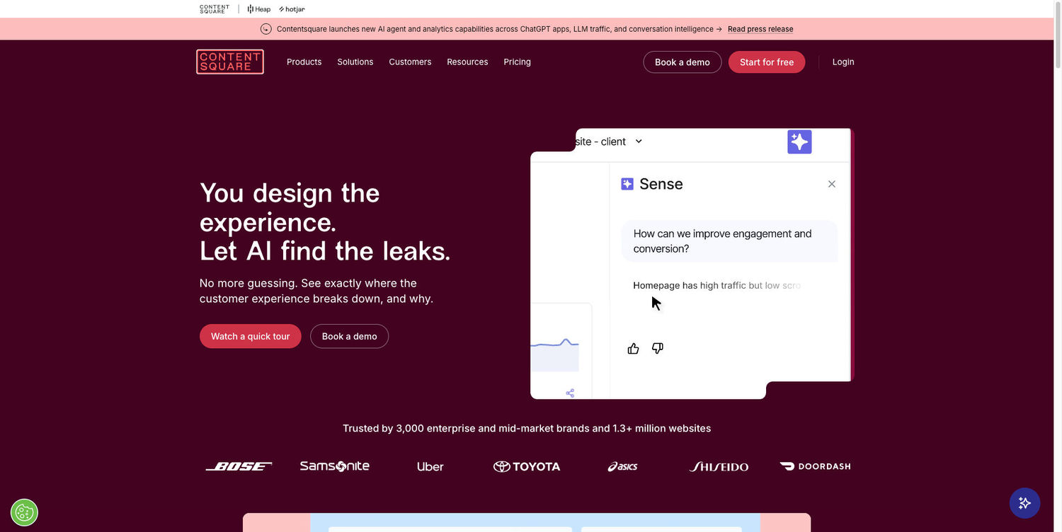Click the 'You design the experience' headline
The image size is (1062, 532).
325,221
